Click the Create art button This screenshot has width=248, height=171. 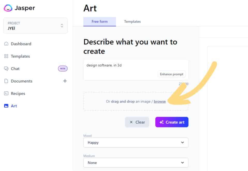[172, 122]
